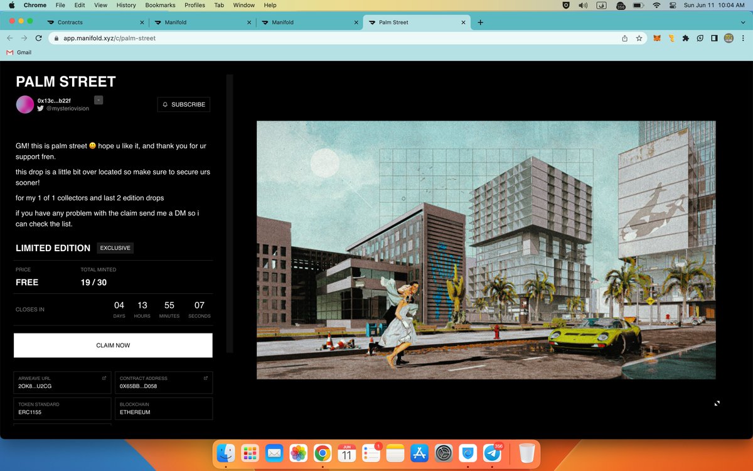Expand artwork to fullscreen icon
The image size is (753, 471).
717,403
